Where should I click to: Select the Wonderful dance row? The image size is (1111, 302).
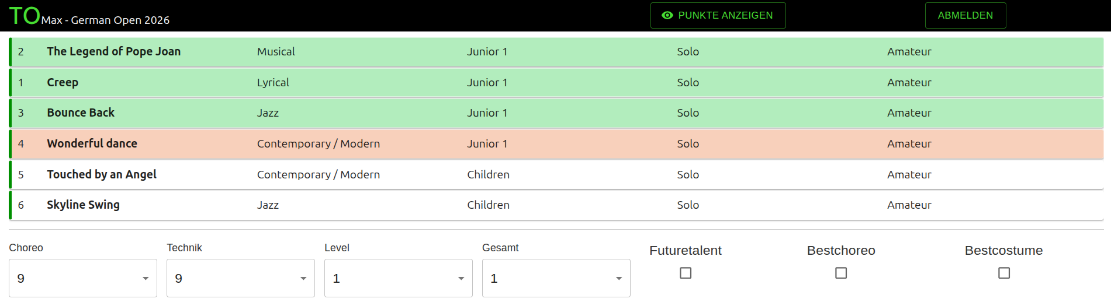92,144
